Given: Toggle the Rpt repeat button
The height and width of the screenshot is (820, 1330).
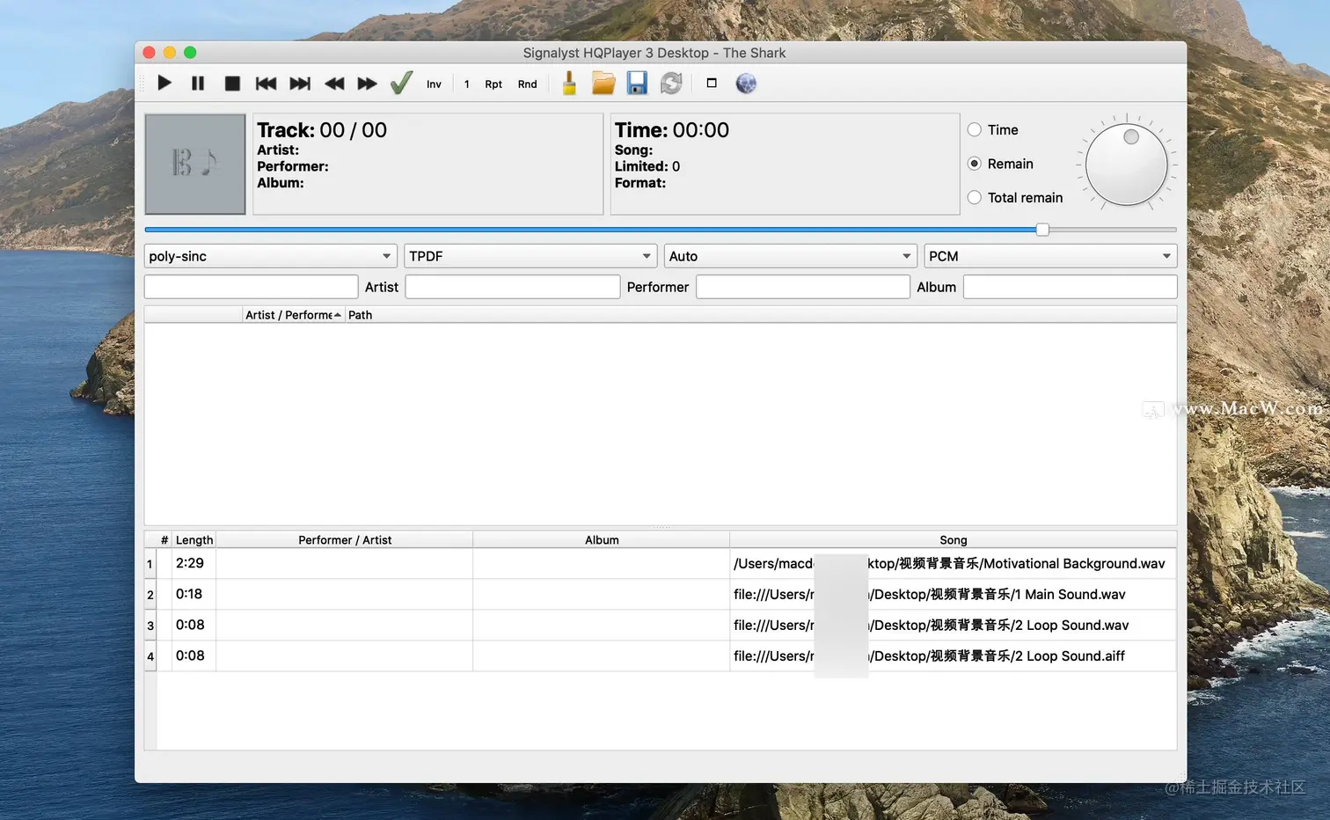Looking at the screenshot, I should coord(493,84).
